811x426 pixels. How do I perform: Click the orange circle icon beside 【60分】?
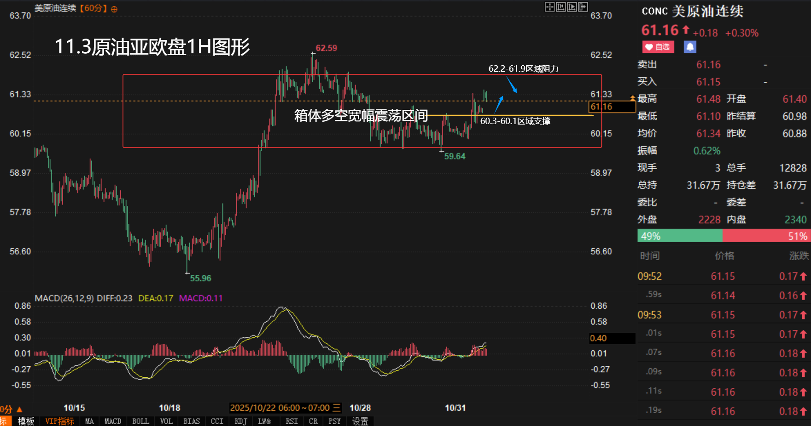click(x=114, y=9)
